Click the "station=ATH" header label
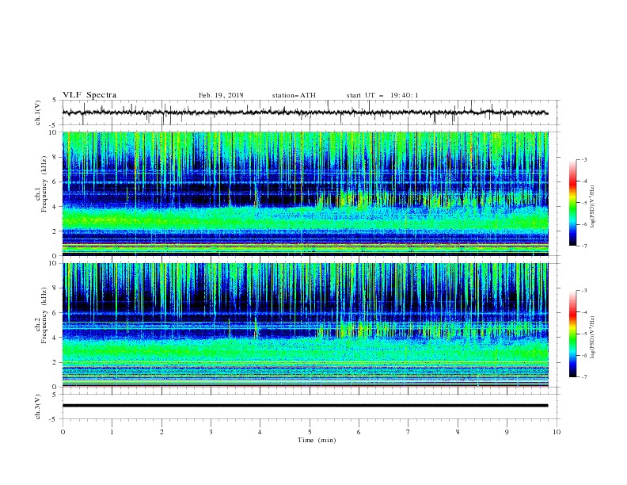Screen dimensions: 627x485 (x=294, y=95)
